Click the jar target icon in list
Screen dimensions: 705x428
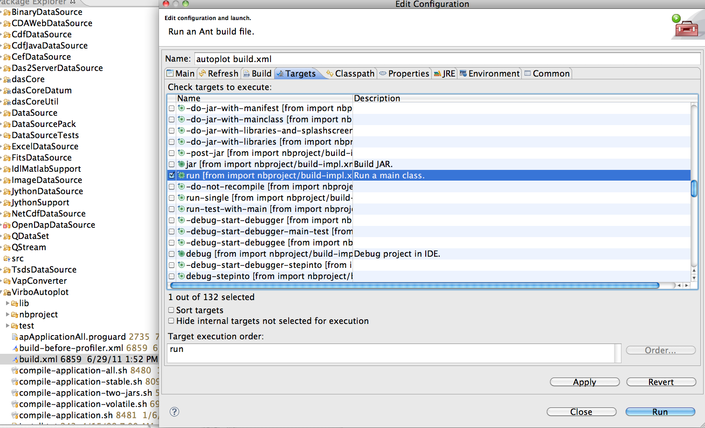[x=181, y=164]
